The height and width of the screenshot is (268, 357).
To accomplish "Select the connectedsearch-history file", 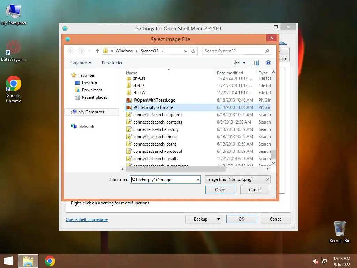I will click(198, 129).
